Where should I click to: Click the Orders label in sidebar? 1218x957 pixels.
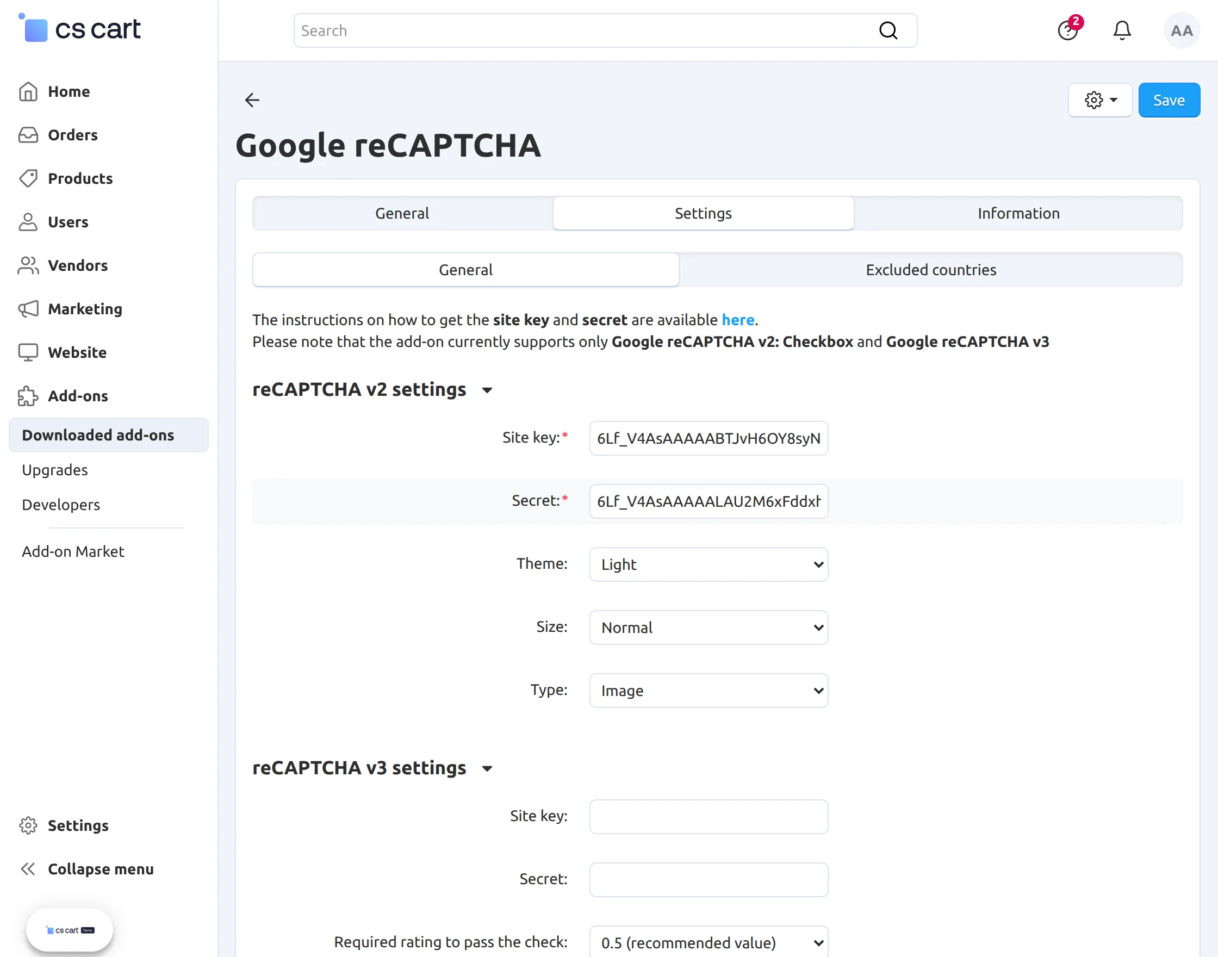(x=72, y=135)
